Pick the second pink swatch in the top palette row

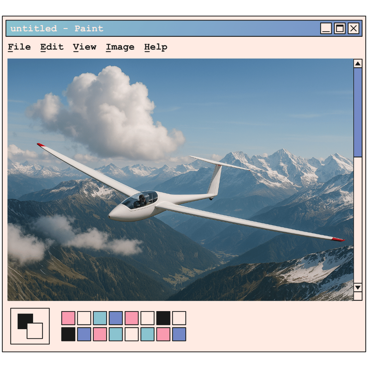click(132, 318)
